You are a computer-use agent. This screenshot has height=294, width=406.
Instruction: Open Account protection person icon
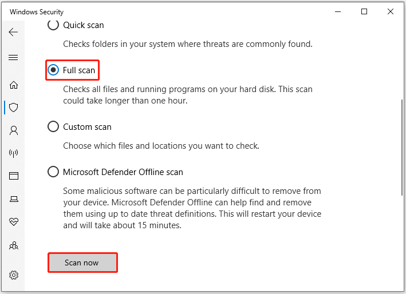click(x=13, y=130)
